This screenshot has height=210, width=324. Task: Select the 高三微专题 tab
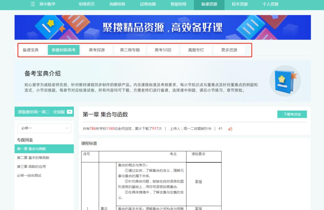tap(130, 50)
